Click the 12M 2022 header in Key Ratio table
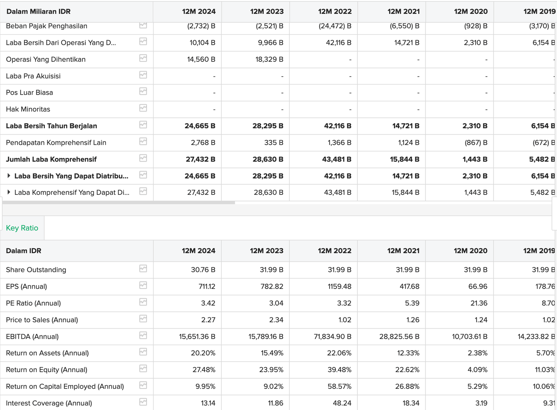 click(x=334, y=251)
